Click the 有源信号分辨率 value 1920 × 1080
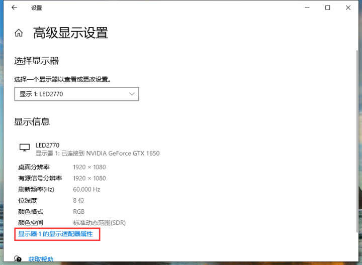Image resolution: width=362 pixels, height=265 pixels. [89, 178]
